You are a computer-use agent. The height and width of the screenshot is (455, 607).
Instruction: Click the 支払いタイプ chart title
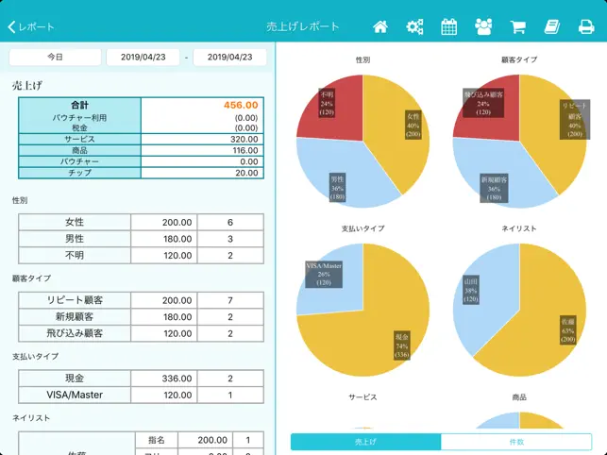[363, 228]
